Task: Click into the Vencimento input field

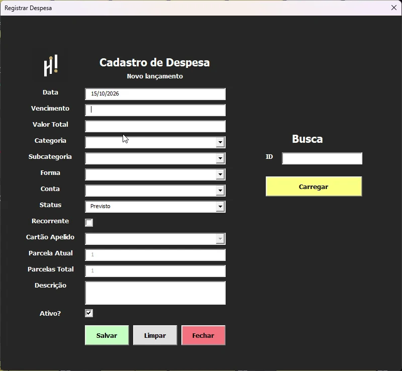Action: pyautogui.click(x=155, y=110)
